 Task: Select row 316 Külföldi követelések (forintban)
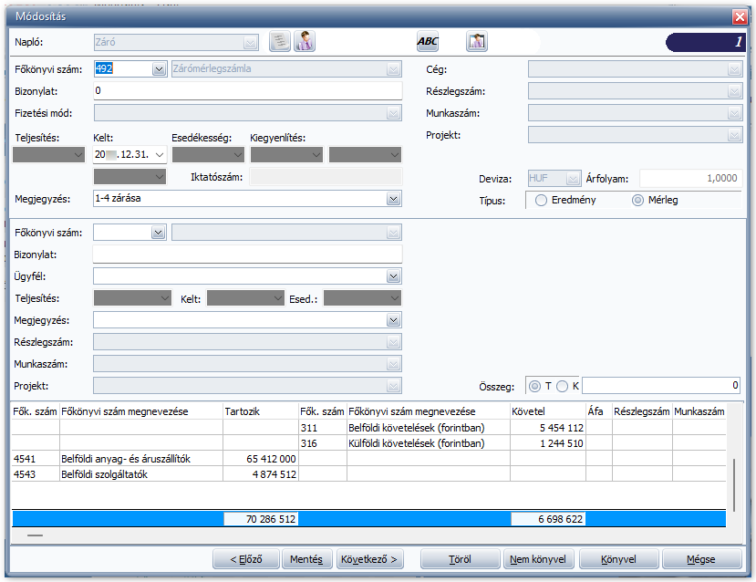coord(368,443)
